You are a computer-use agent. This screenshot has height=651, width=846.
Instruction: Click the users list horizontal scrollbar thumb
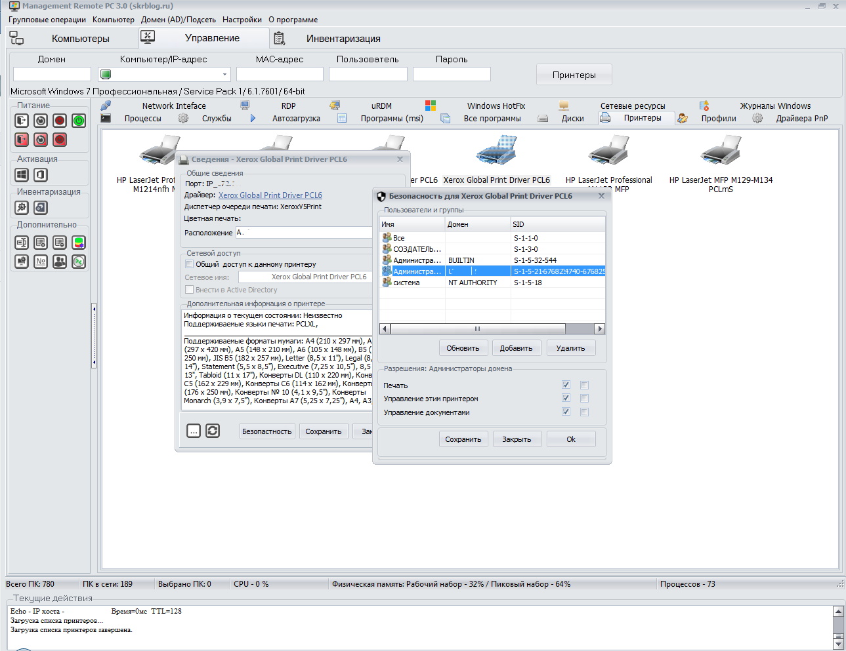[x=478, y=328]
